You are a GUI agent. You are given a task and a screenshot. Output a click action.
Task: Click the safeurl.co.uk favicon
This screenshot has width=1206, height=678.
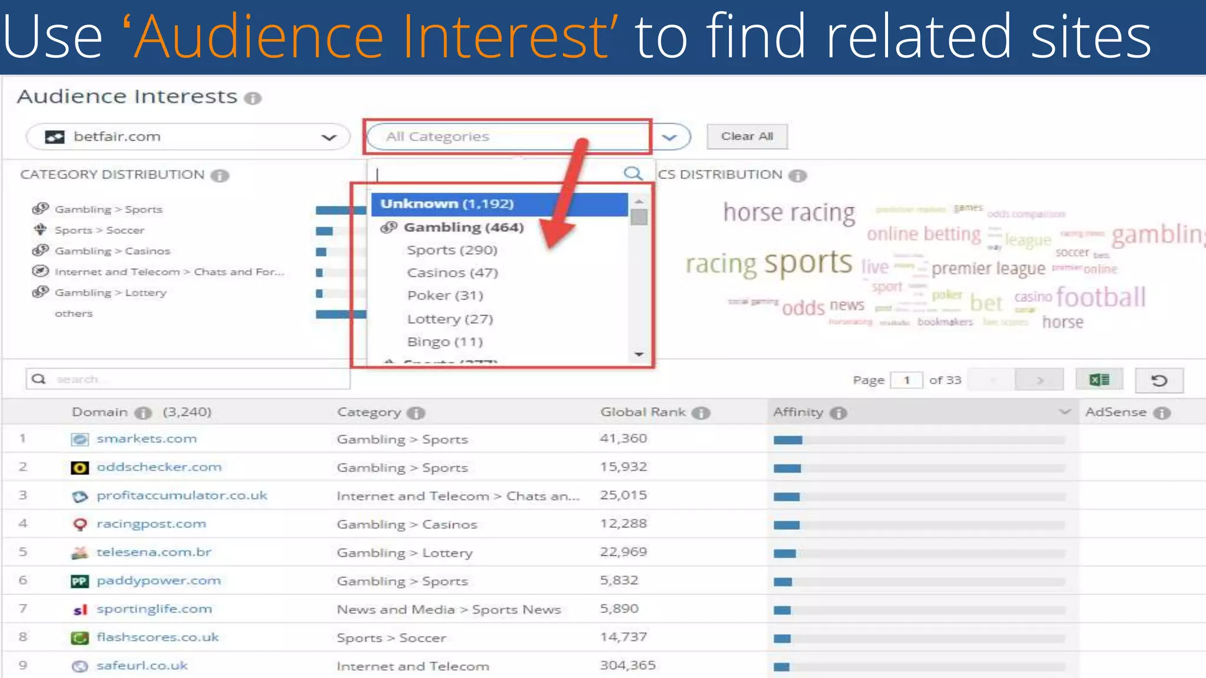click(x=79, y=666)
